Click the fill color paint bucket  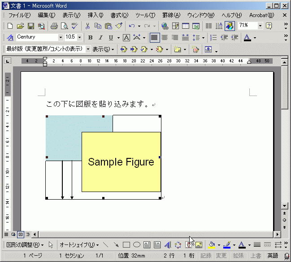click(x=211, y=245)
